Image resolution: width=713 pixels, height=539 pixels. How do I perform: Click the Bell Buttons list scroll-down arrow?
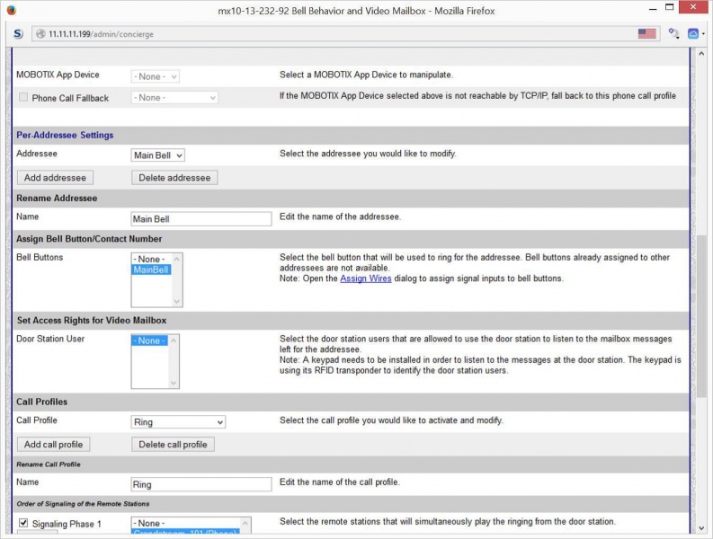click(177, 301)
